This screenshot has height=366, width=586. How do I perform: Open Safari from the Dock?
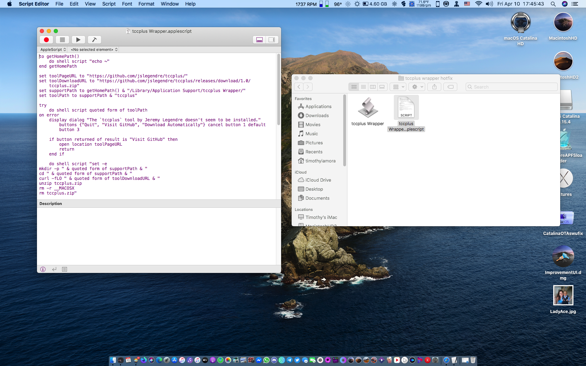pos(446,360)
